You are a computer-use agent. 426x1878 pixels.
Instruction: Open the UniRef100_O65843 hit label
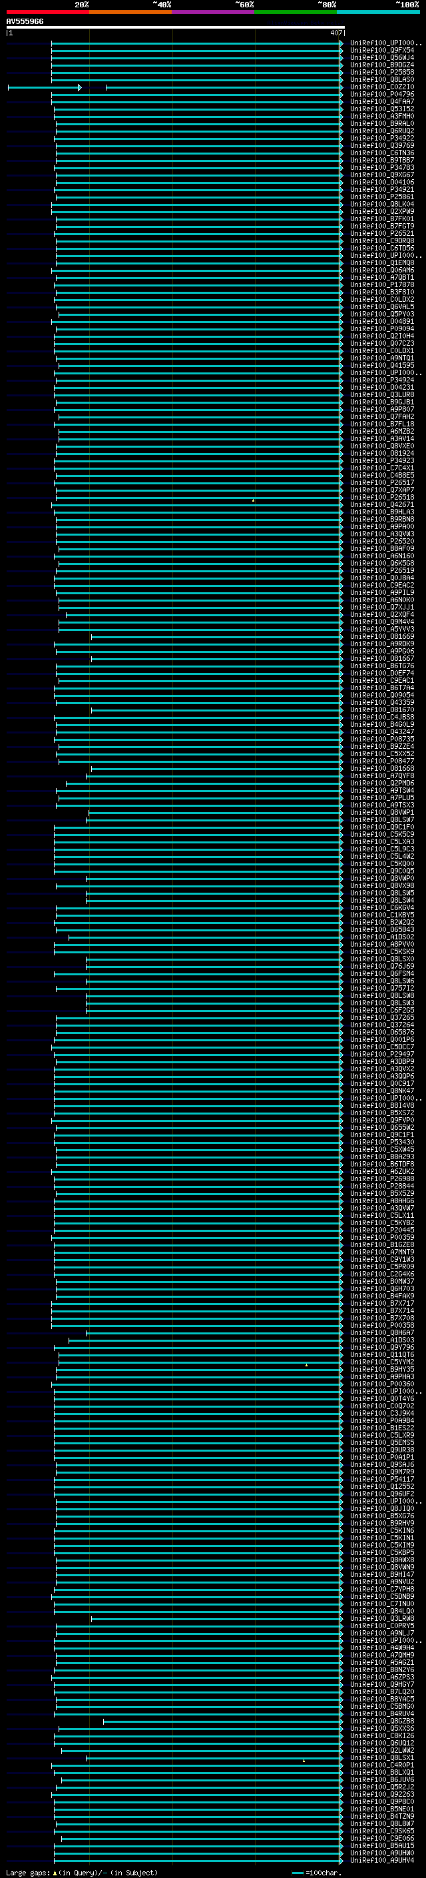coord(382,929)
